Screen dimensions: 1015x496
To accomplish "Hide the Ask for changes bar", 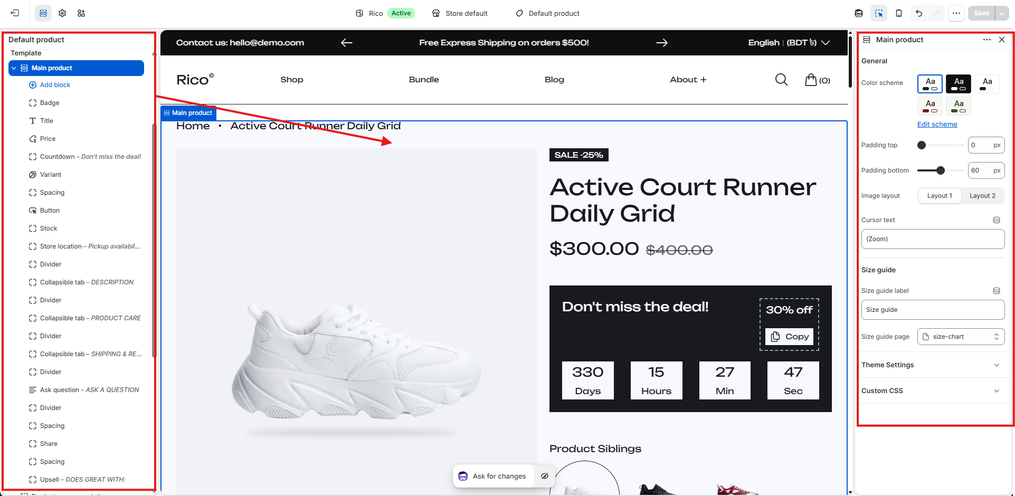I will pyautogui.click(x=545, y=476).
